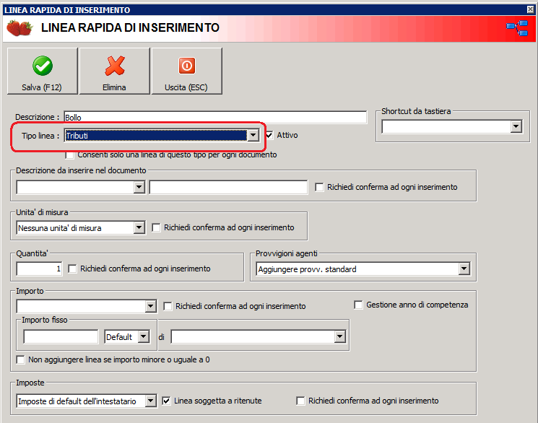Image resolution: width=538 pixels, height=423 pixels.
Task: Click the Quantita' field showing 1
Action: [39, 269]
